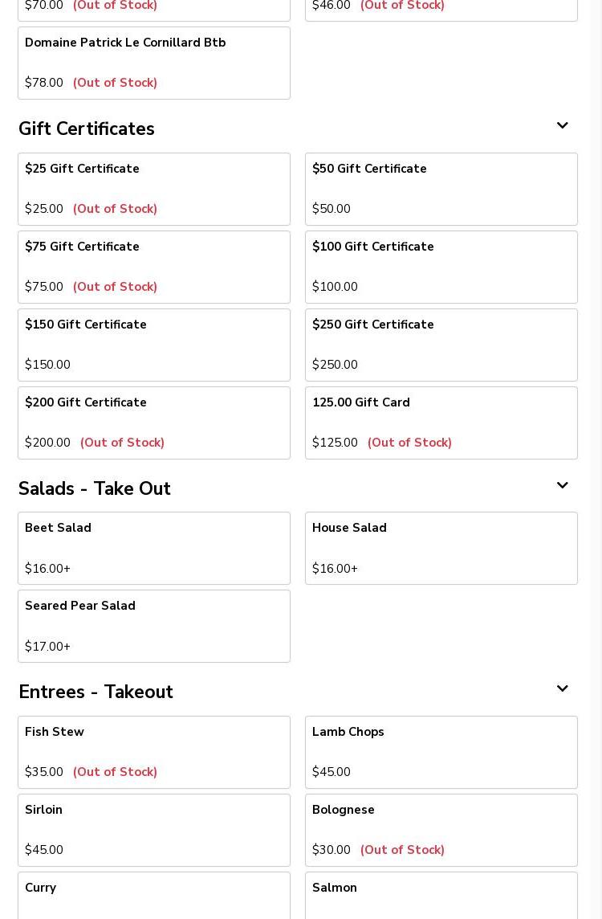
Task: Click the out-of-stock Fish Stew card
Action: 153,752
